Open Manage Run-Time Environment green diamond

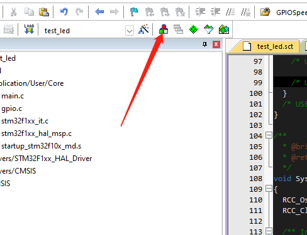tap(193, 29)
